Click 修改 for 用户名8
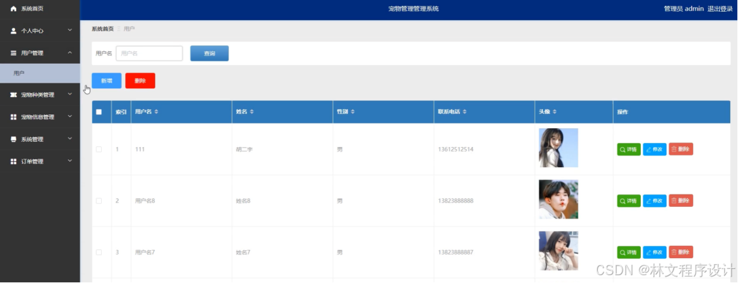The width and height of the screenshot is (738, 283). coord(655,201)
